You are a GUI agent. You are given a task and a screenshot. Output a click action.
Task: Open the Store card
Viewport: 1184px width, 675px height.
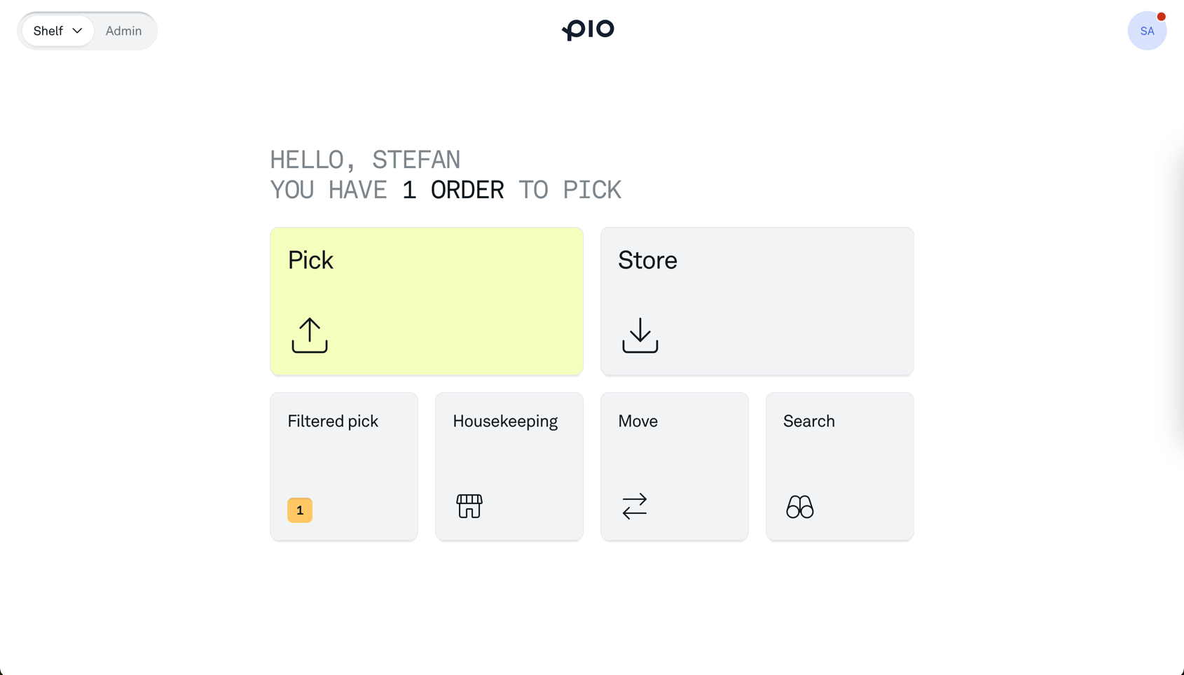757,301
